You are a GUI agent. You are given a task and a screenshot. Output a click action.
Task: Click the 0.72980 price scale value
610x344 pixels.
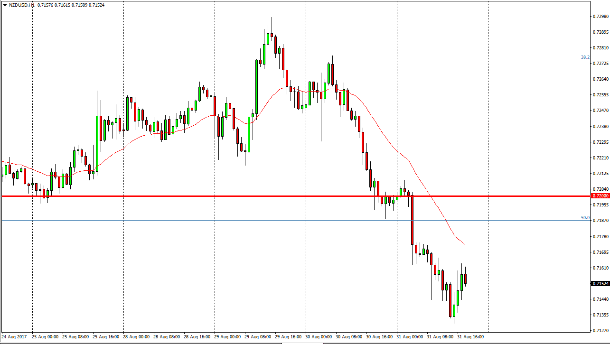(600, 17)
